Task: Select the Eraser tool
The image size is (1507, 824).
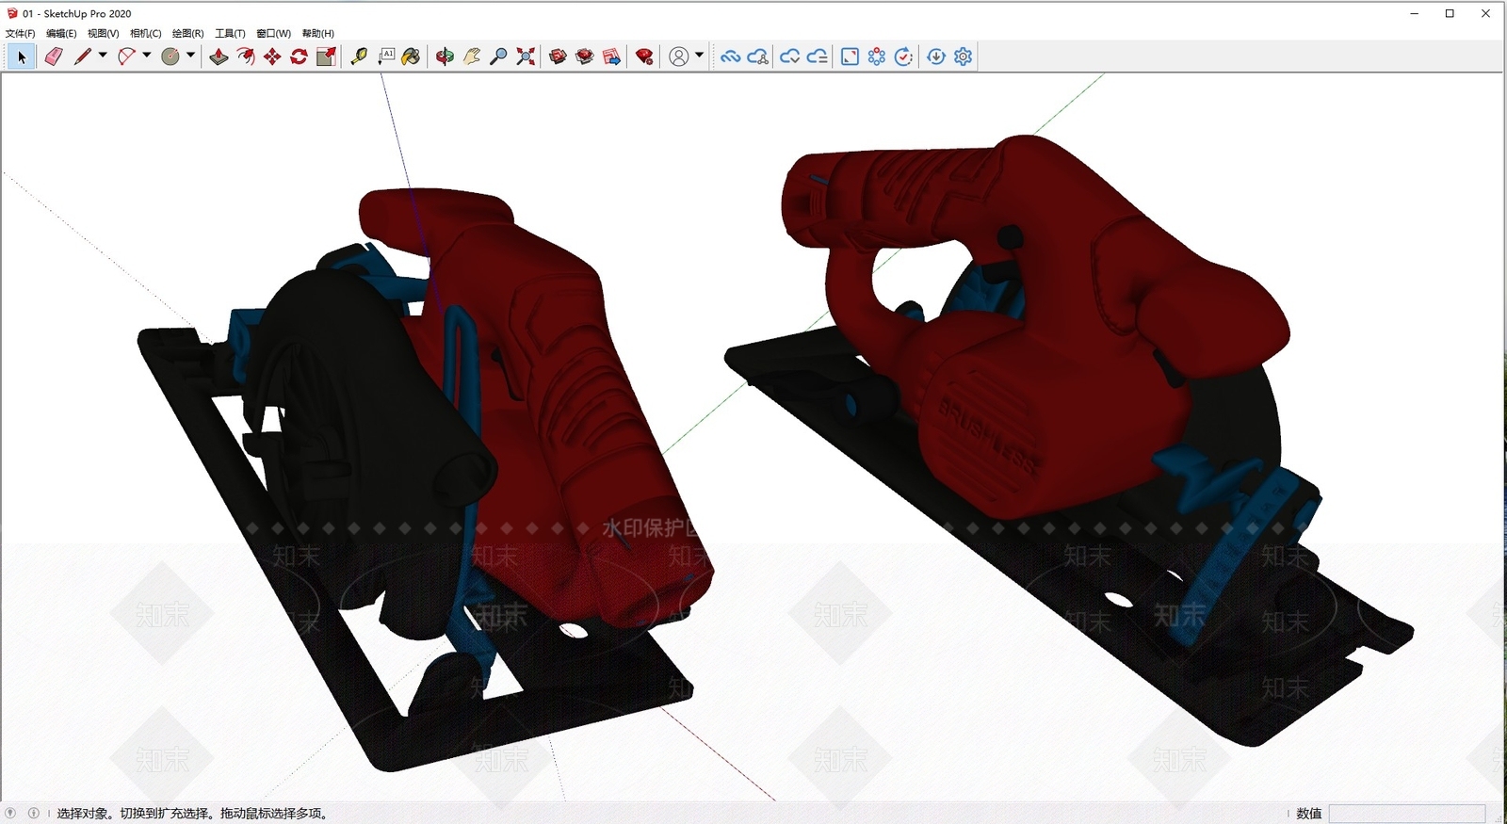Action: point(54,57)
